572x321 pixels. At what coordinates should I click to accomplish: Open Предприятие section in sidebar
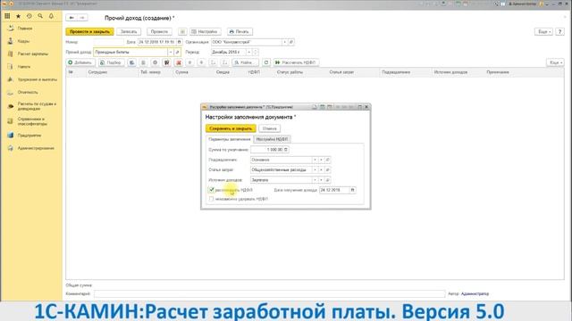(x=29, y=136)
